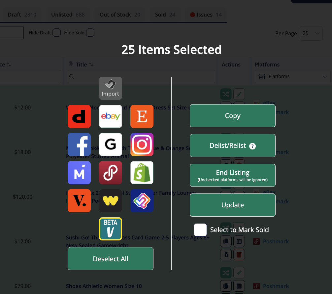Open the Per Page dropdown
The height and width of the screenshot is (294, 332).
click(x=311, y=33)
